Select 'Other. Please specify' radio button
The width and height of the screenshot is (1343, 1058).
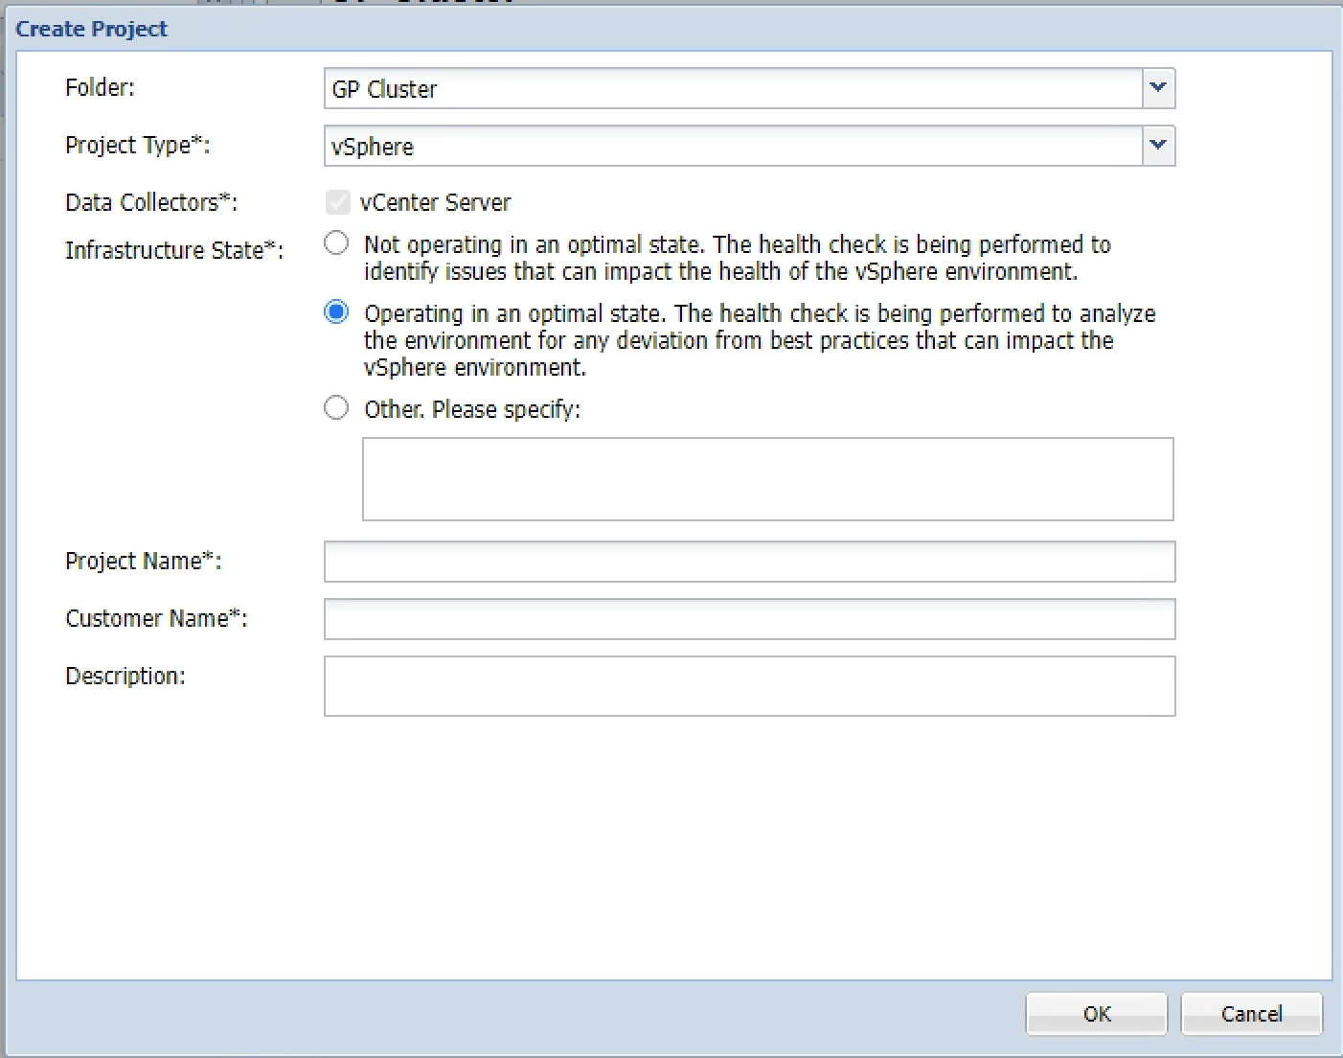click(x=336, y=407)
